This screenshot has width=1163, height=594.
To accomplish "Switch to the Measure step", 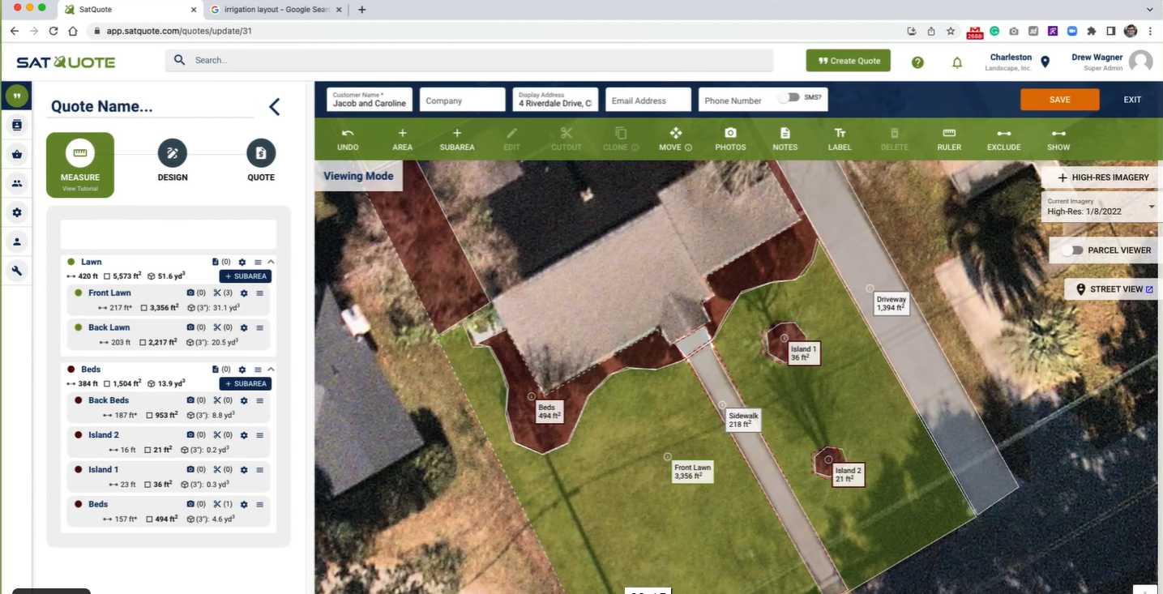I will point(80,165).
